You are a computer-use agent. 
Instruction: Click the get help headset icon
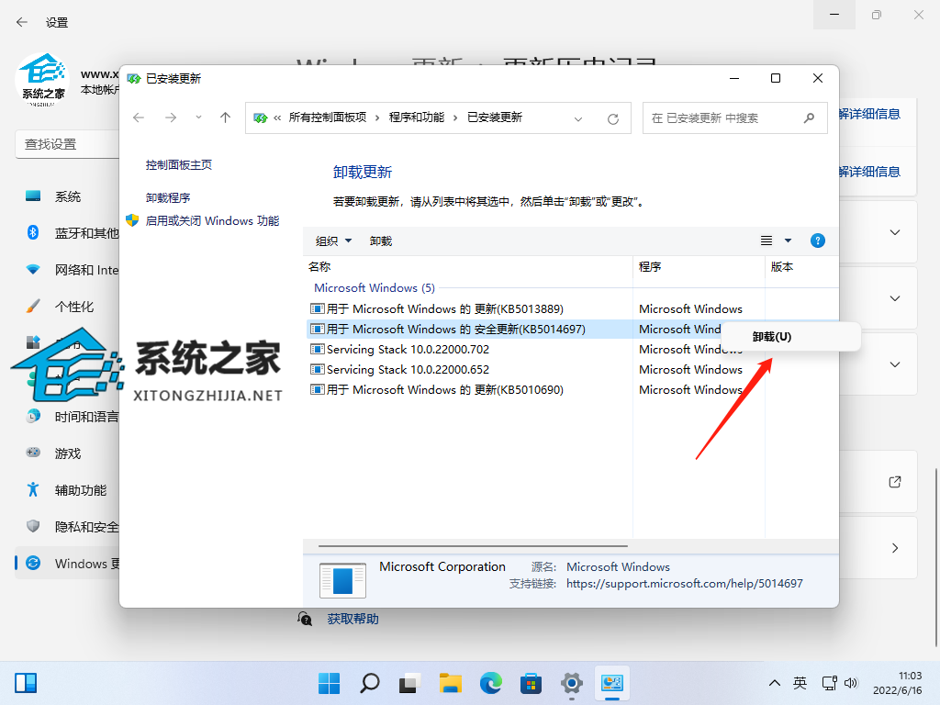click(x=305, y=619)
